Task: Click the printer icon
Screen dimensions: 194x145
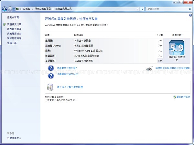Action: point(150,68)
